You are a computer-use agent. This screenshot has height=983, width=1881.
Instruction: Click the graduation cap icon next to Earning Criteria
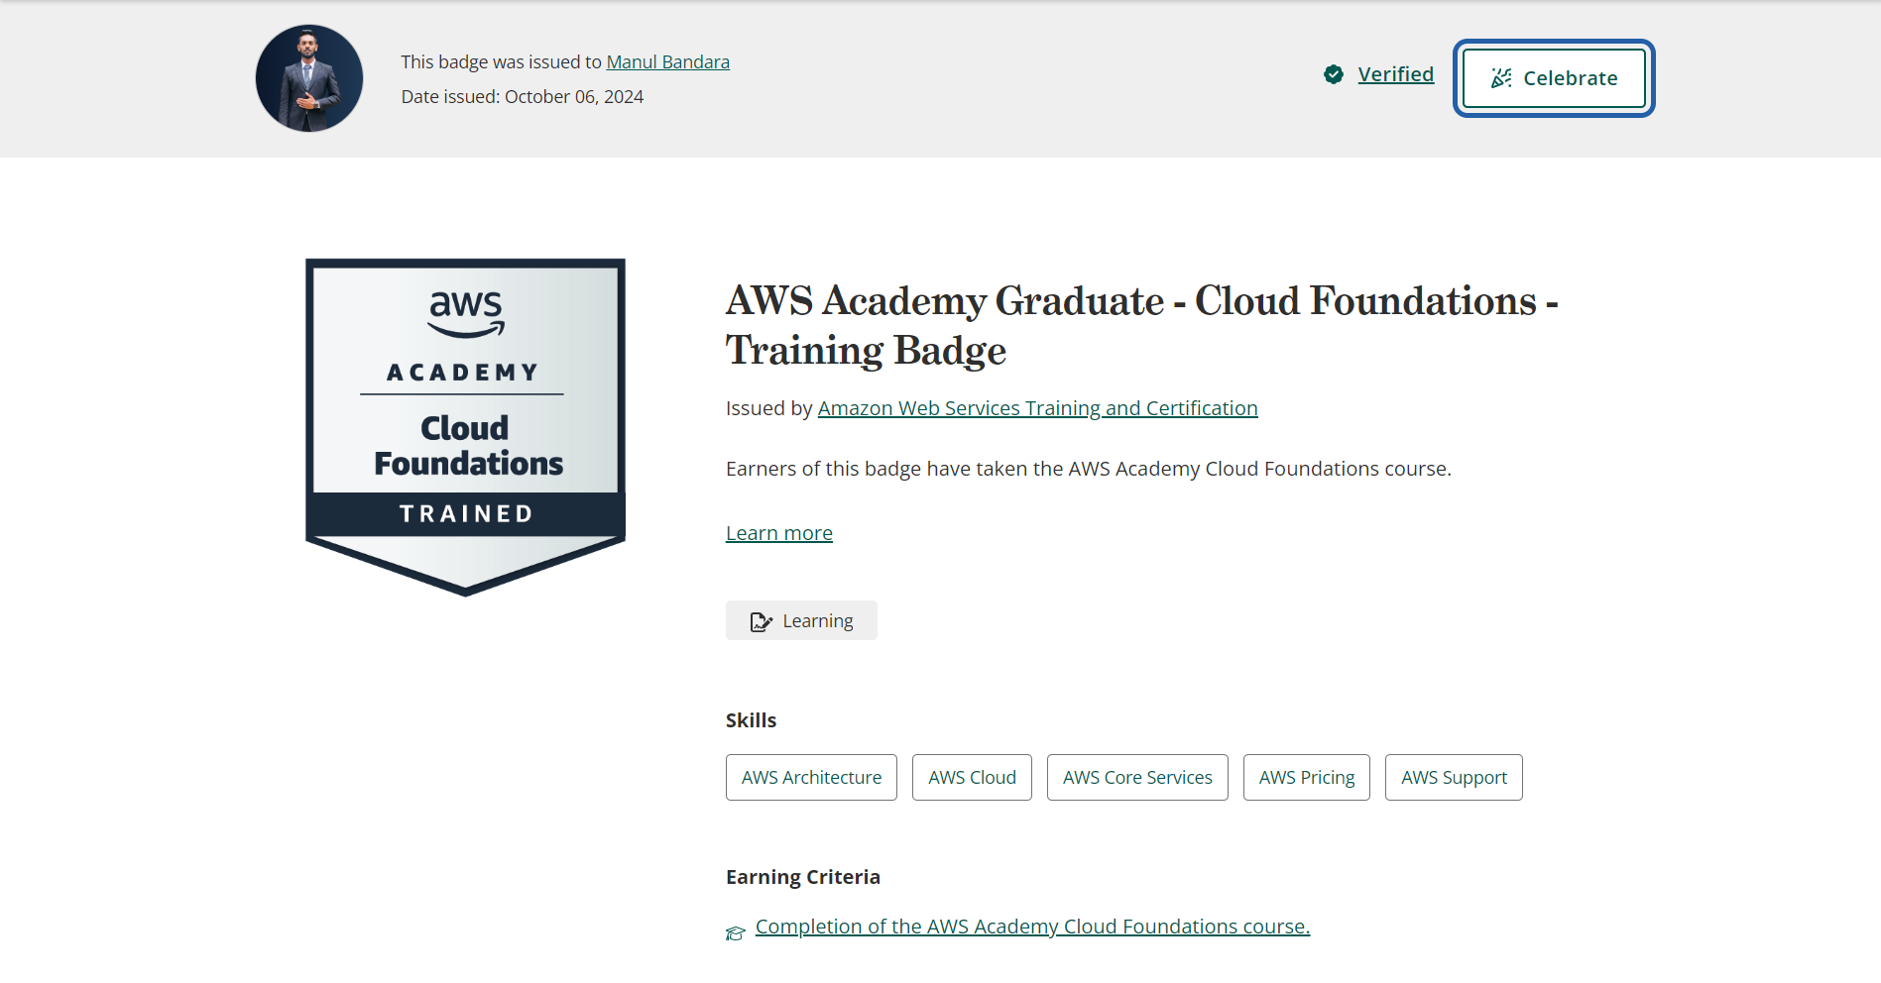(x=735, y=932)
